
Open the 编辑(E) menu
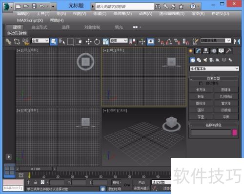tap(23, 14)
